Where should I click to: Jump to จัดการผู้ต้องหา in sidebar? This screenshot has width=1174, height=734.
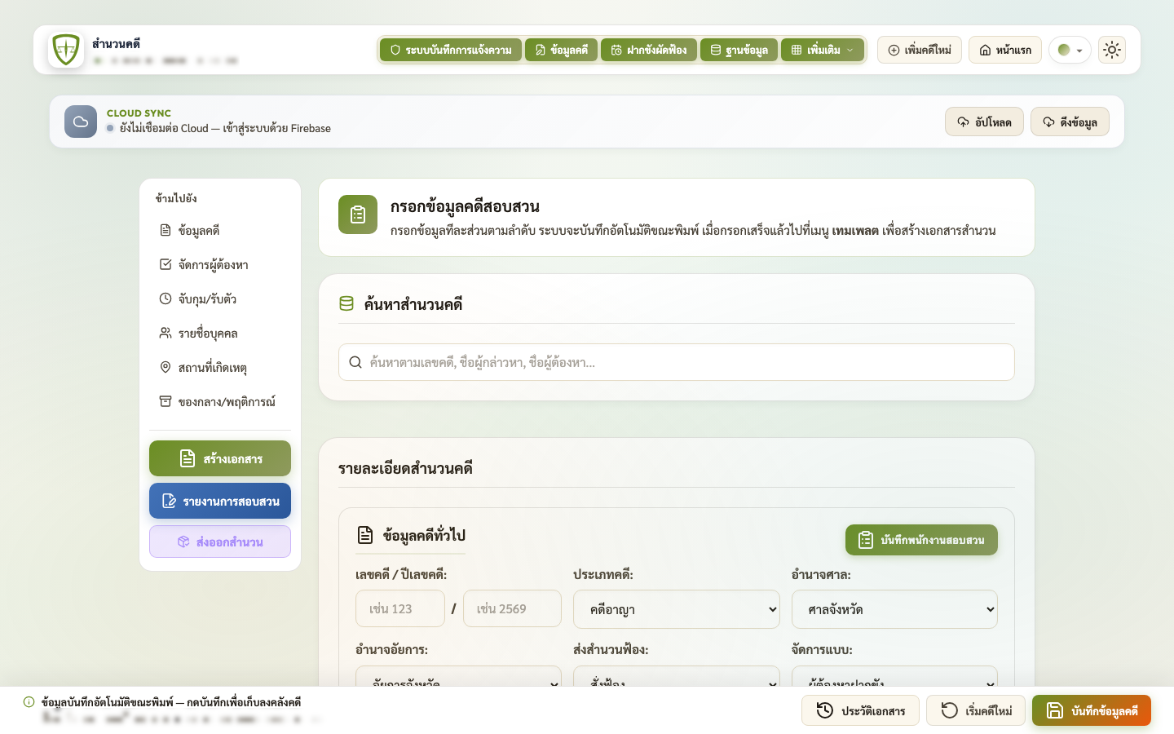pyautogui.click(x=220, y=265)
